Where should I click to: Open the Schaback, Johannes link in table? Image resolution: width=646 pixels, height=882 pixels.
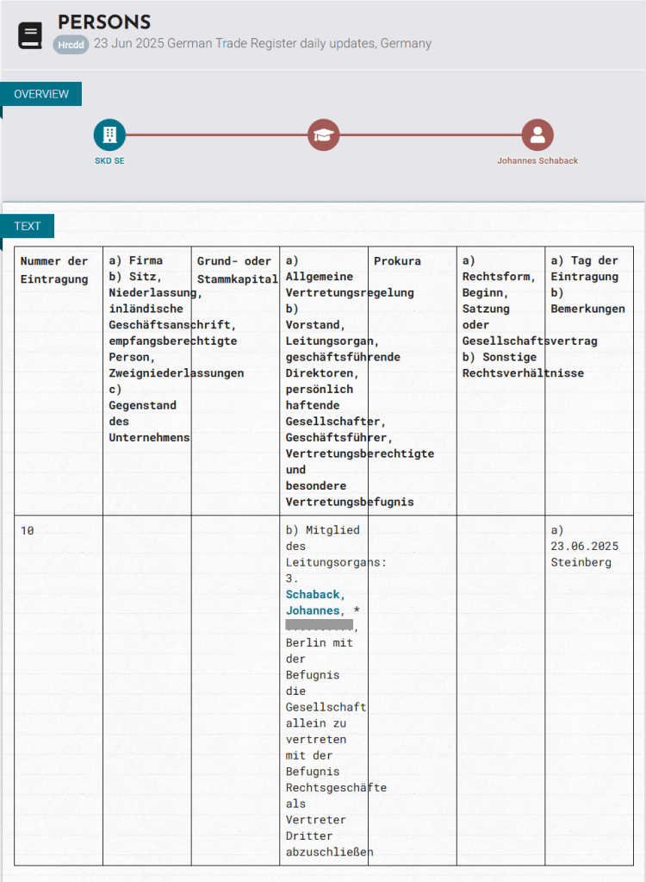[x=315, y=603]
